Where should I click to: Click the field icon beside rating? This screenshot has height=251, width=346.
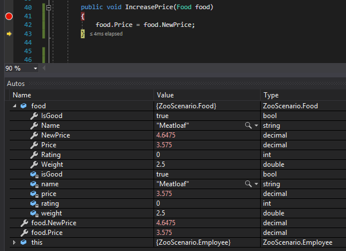[34, 203]
